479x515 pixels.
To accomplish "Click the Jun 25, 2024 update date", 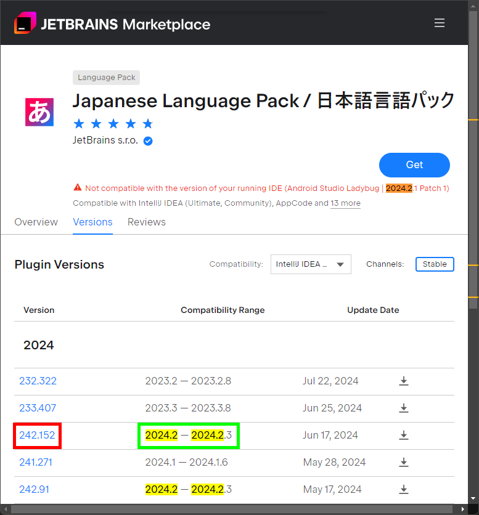I will 332,408.
